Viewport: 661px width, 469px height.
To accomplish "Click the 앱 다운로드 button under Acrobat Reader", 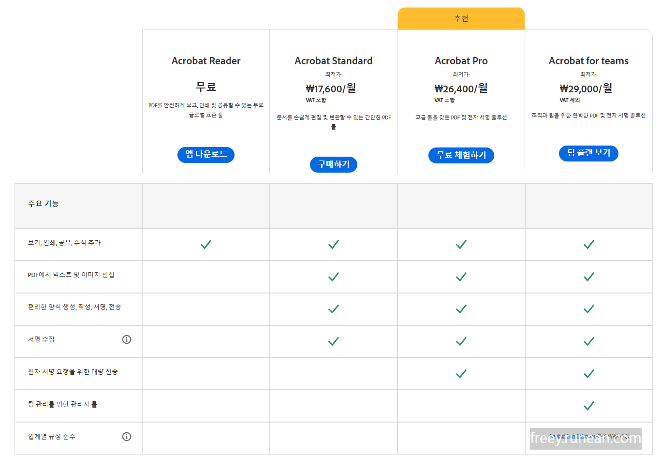I will (x=206, y=155).
